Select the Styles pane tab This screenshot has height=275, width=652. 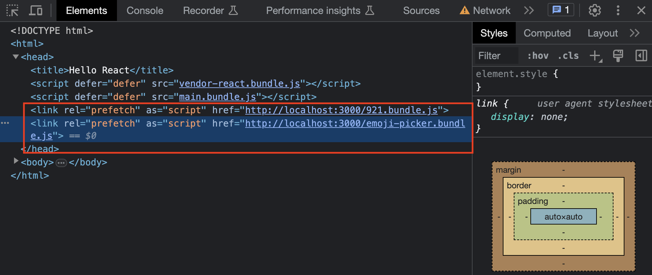[x=494, y=33]
